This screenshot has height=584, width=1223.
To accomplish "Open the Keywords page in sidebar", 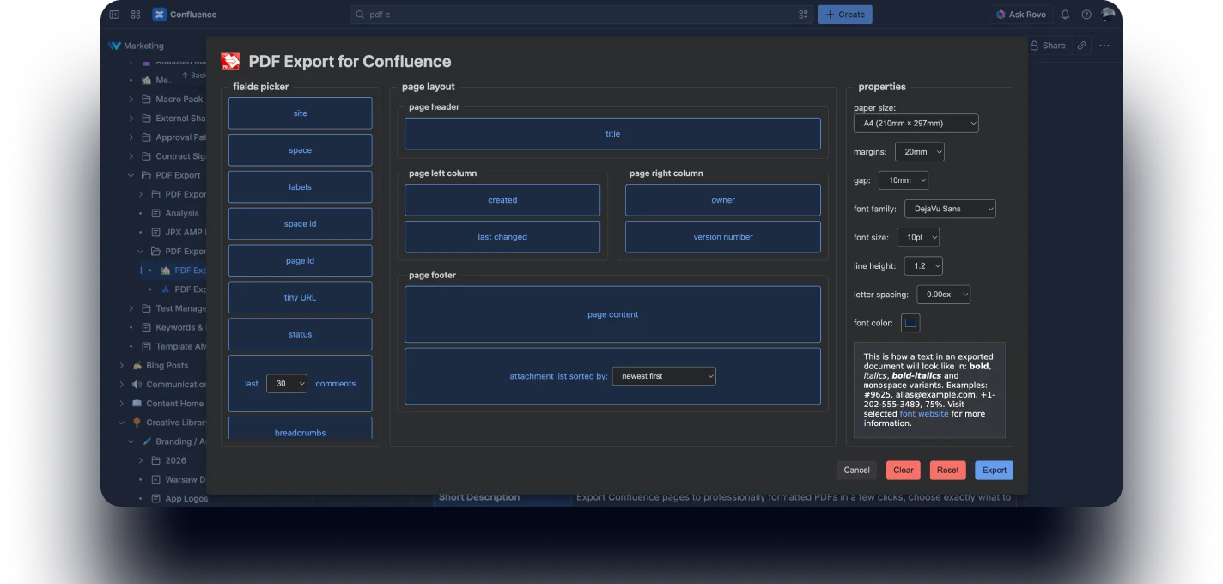I will coord(179,327).
